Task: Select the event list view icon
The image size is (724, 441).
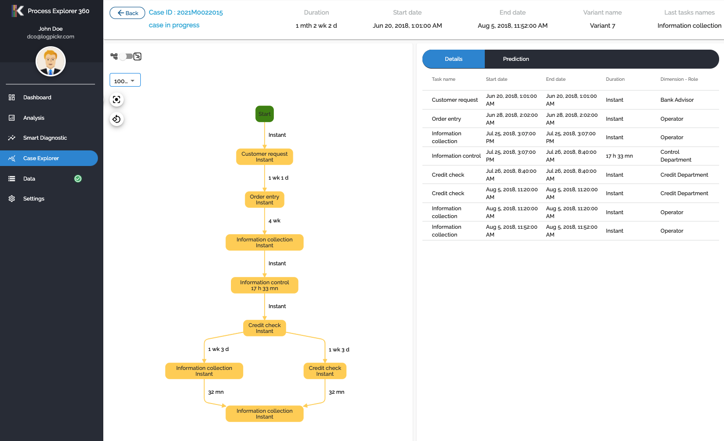Action: tap(137, 56)
